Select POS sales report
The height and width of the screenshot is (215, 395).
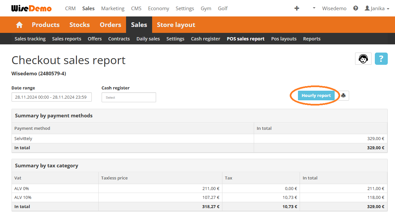pyautogui.click(x=246, y=39)
